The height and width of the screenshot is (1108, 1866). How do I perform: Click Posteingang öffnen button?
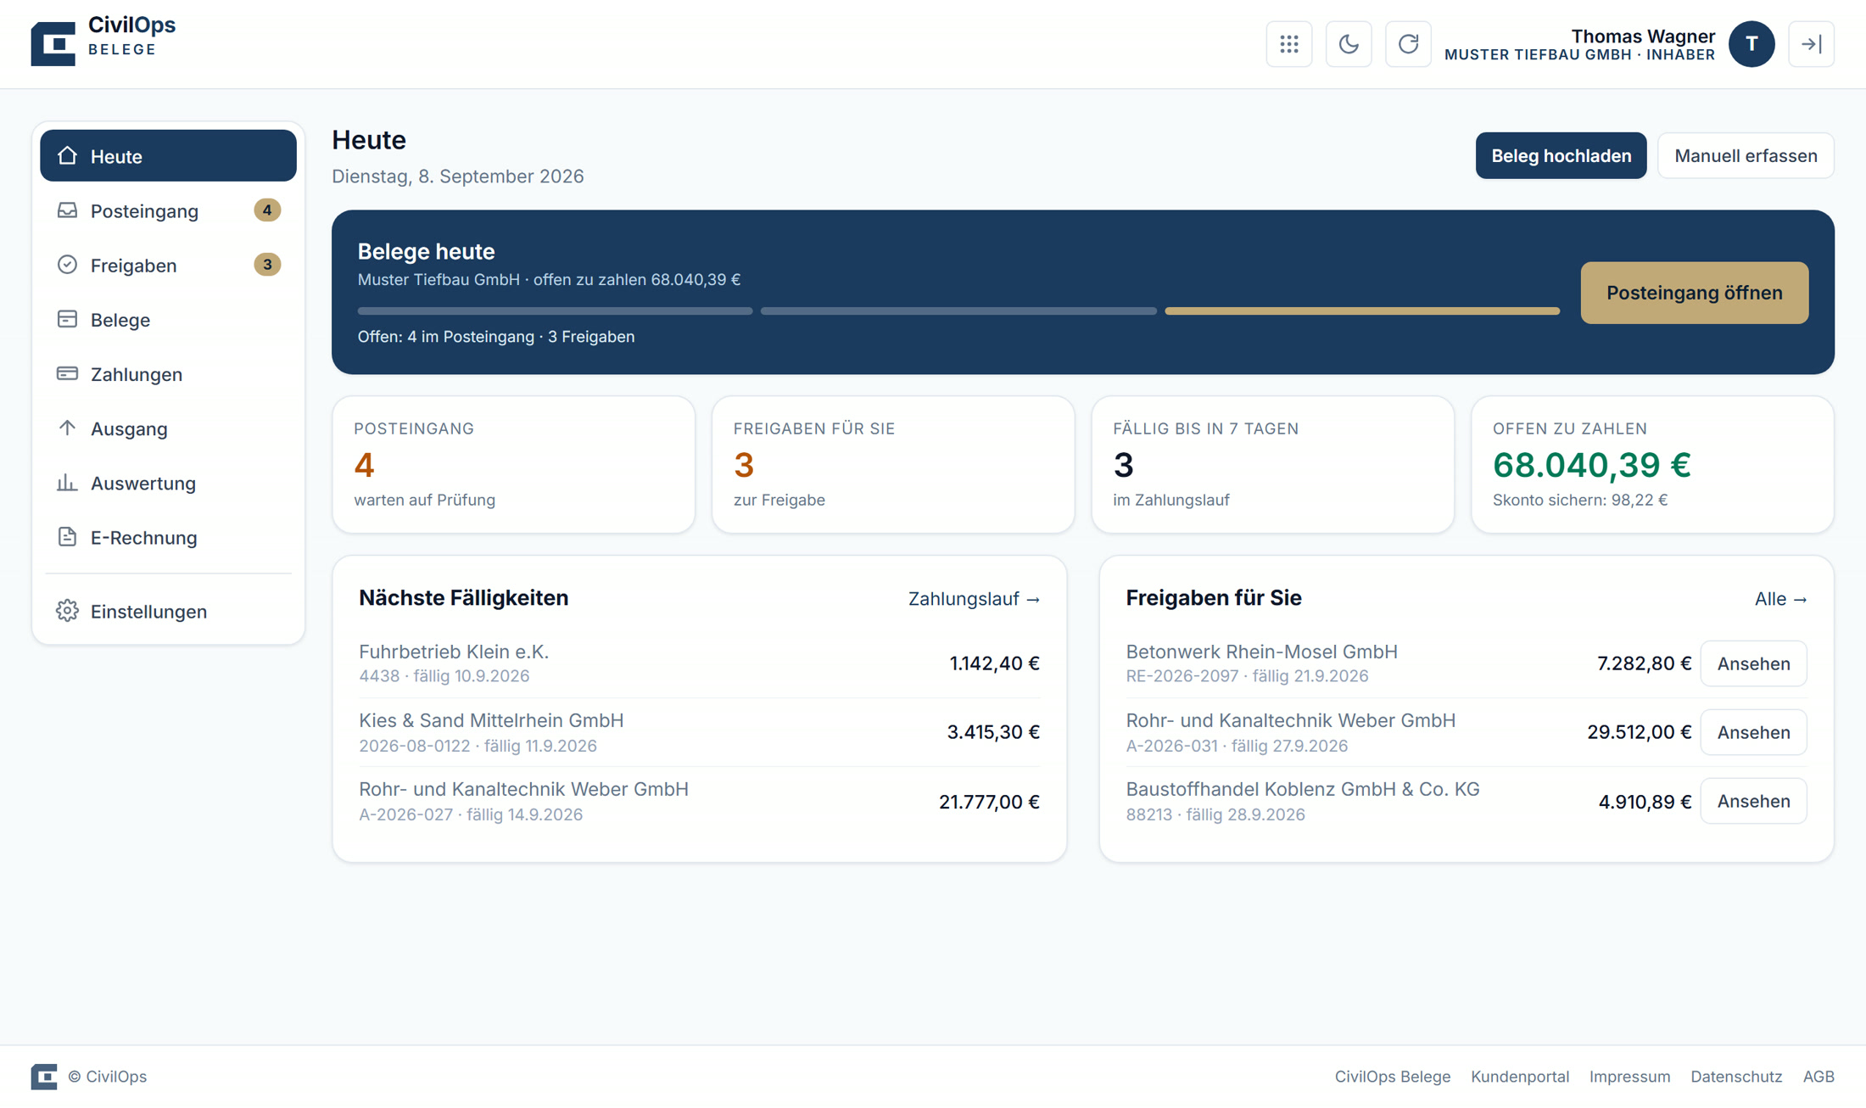pos(1694,293)
